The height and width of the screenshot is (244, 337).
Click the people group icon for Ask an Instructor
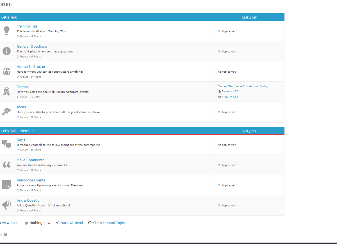coord(6,71)
